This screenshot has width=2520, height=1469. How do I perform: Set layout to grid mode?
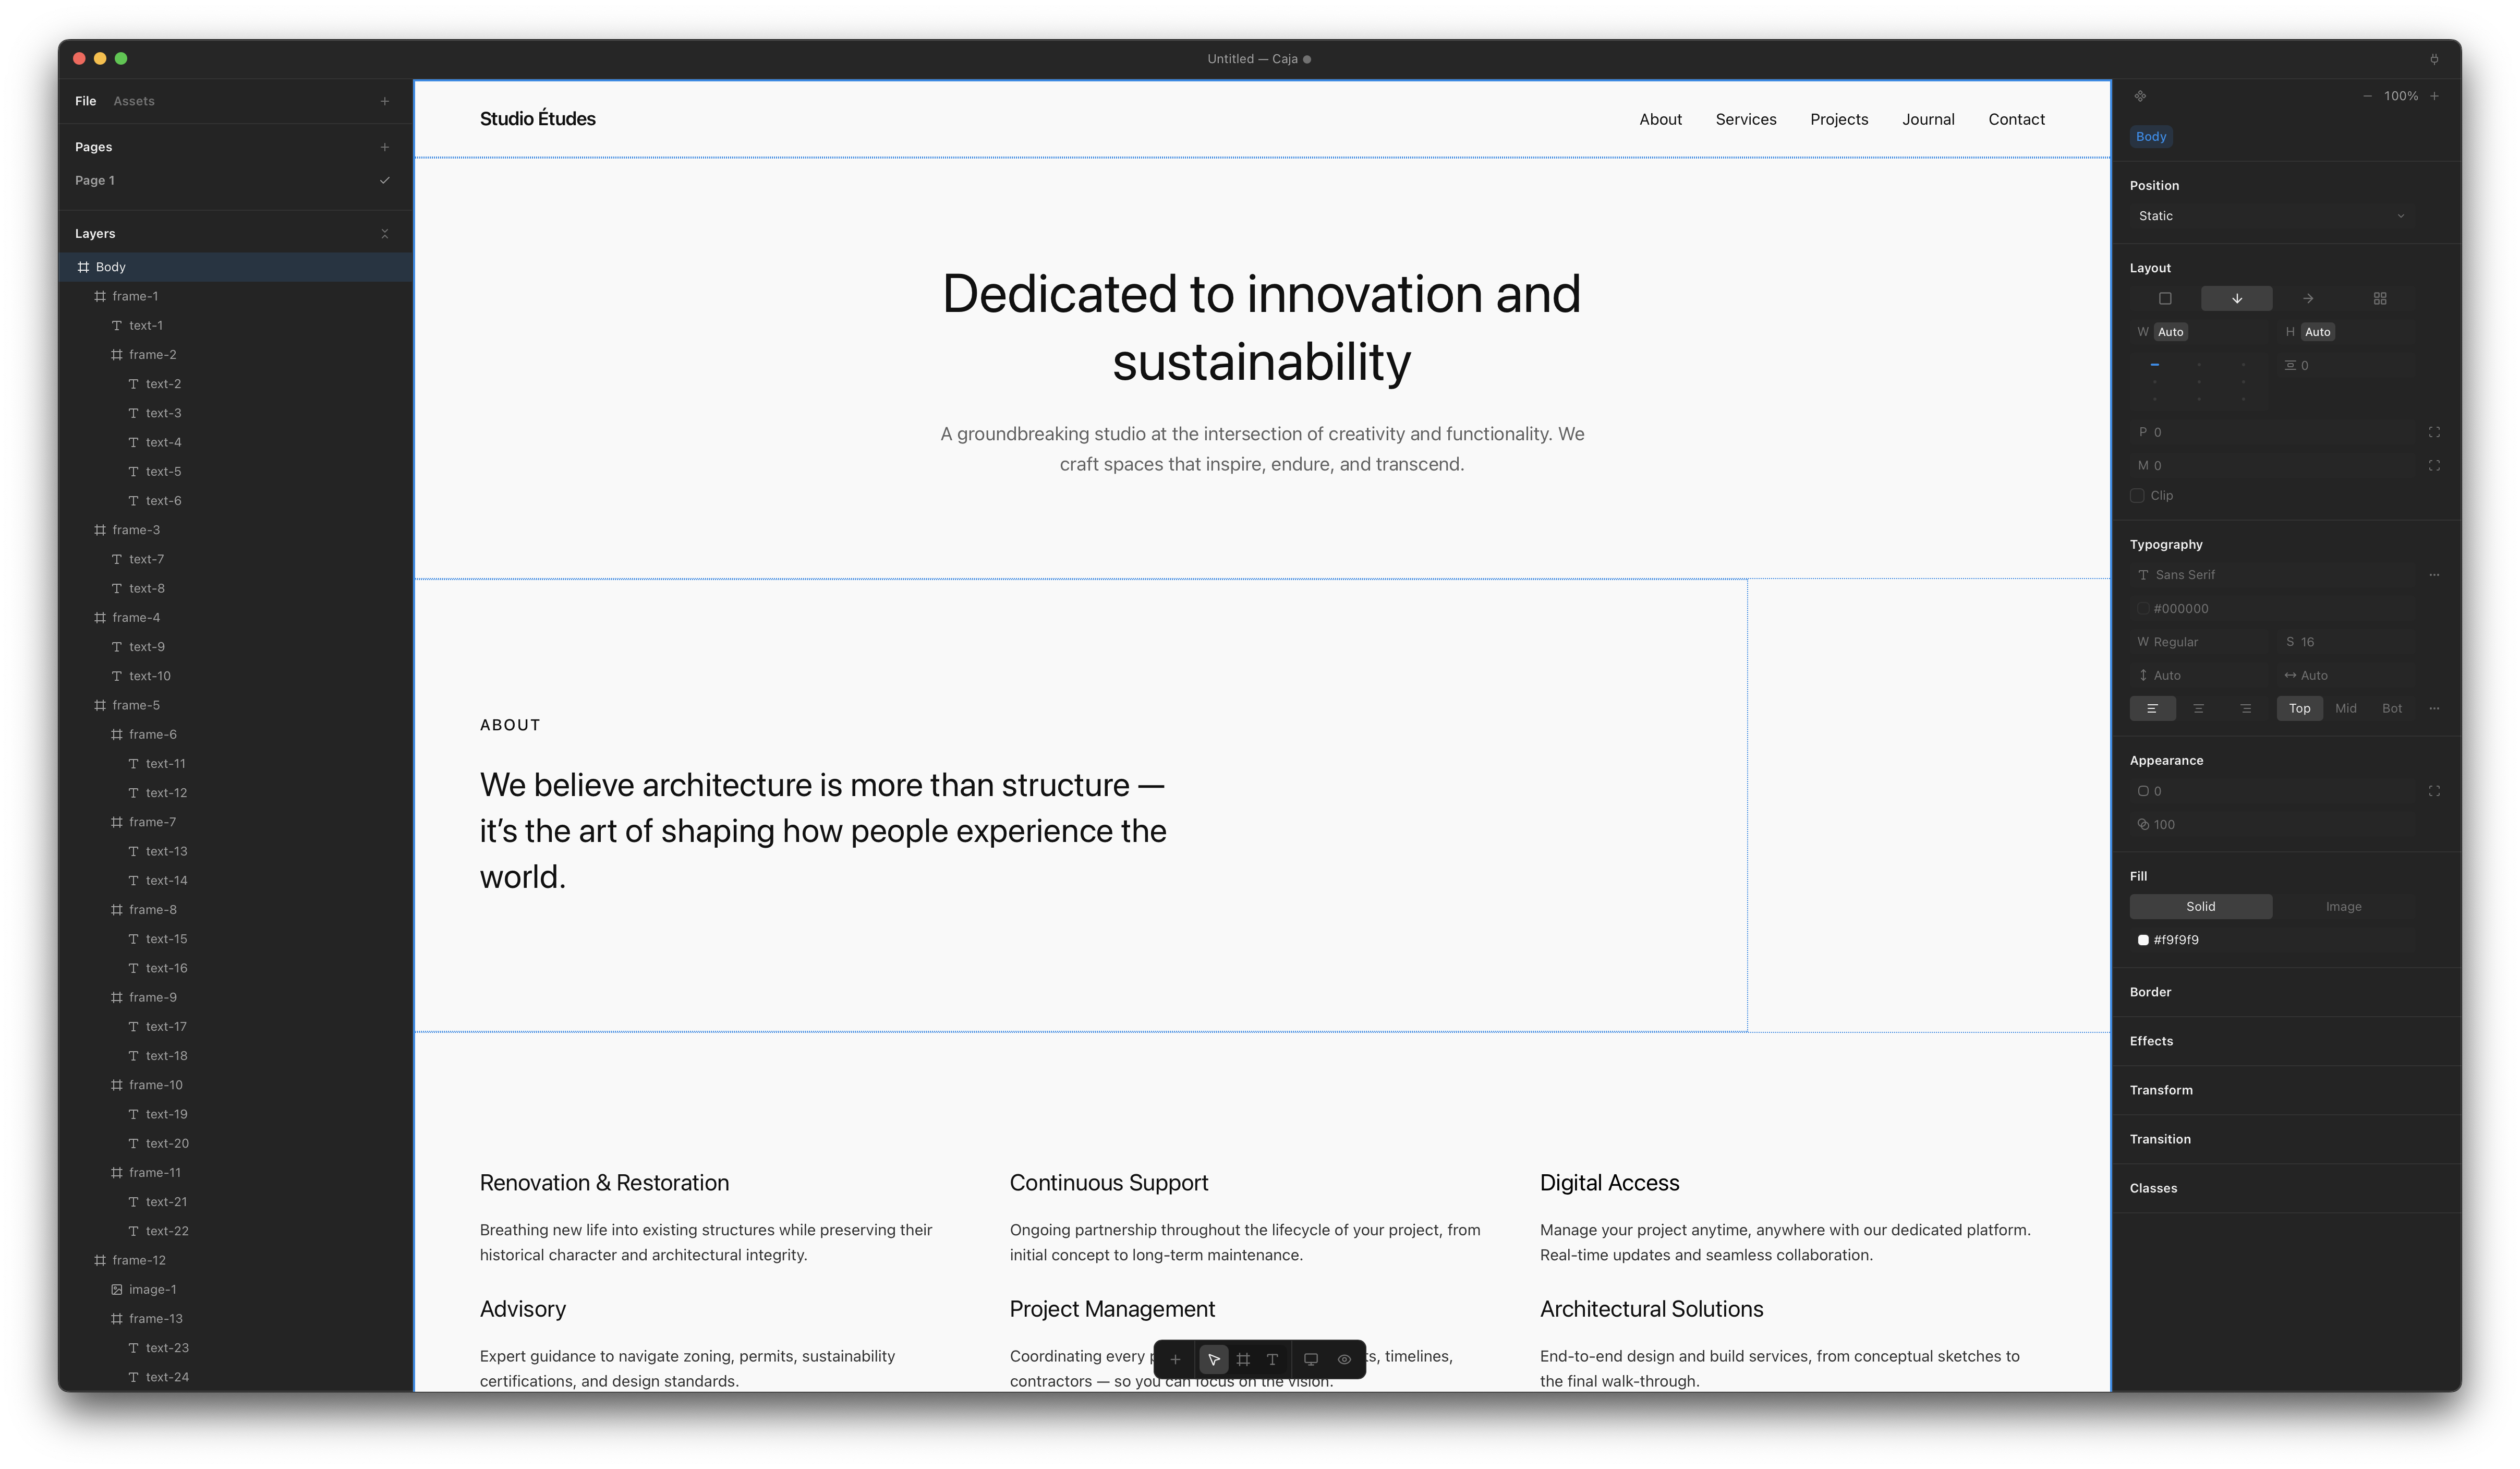(2379, 298)
